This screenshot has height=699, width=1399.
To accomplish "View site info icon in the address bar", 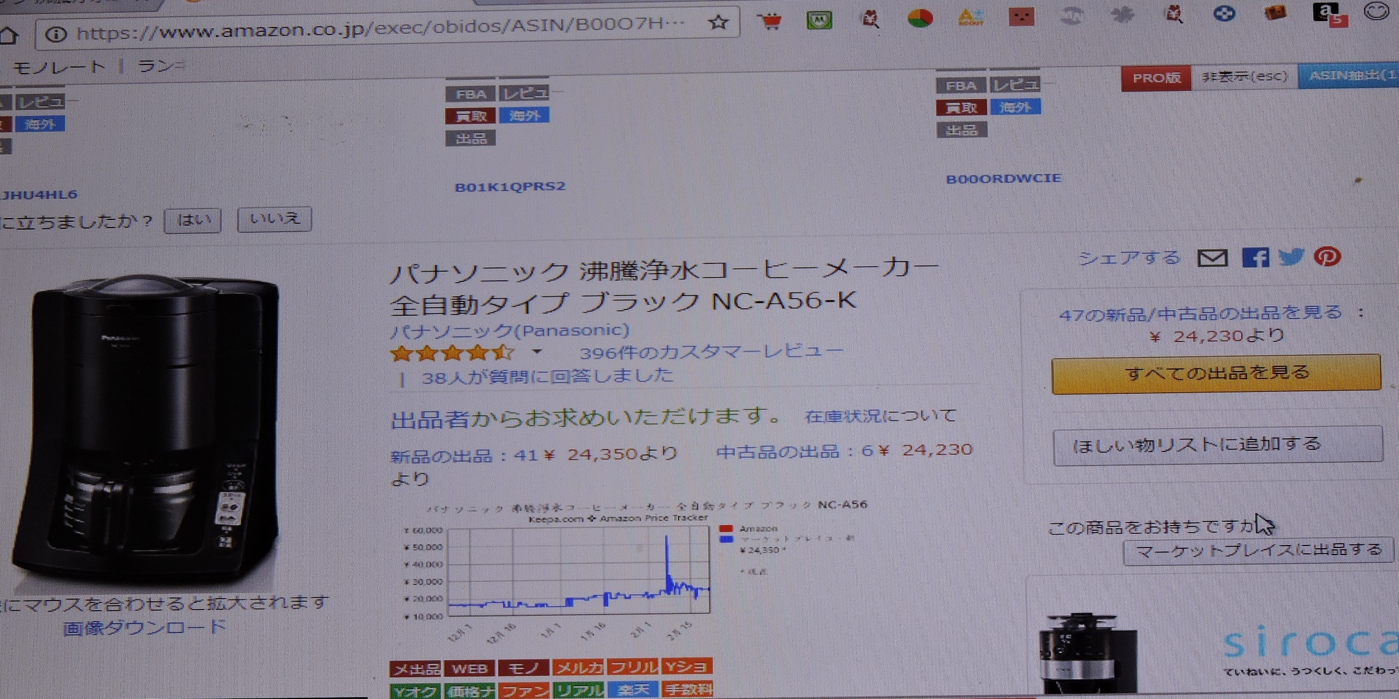I will click(x=56, y=34).
